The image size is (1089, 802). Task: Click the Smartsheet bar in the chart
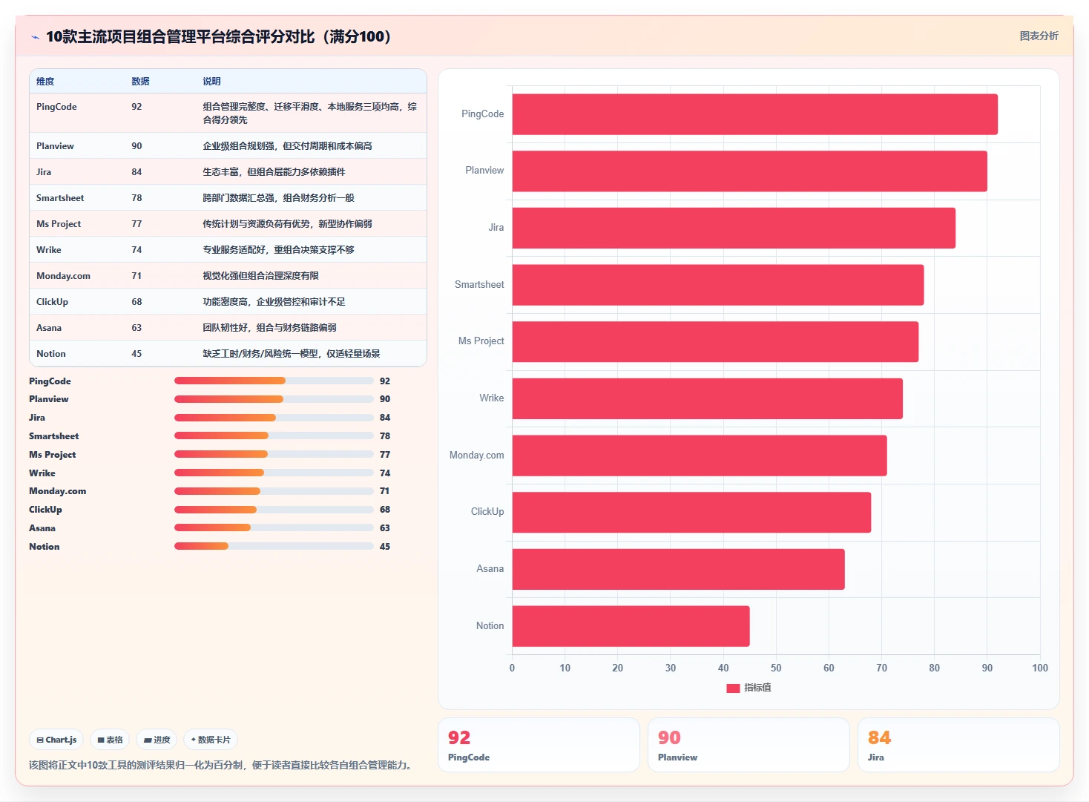tap(717, 285)
